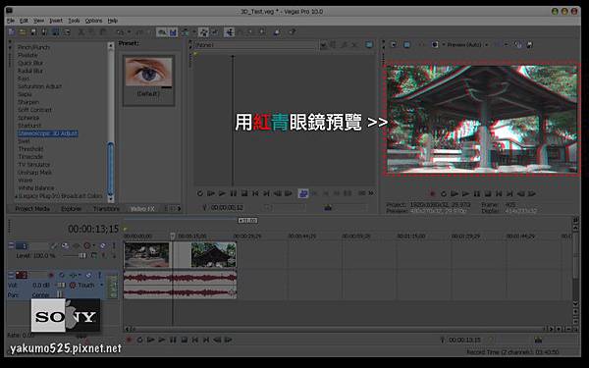Pause playback in the preview window
The image size is (589, 368).
[477, 193]
